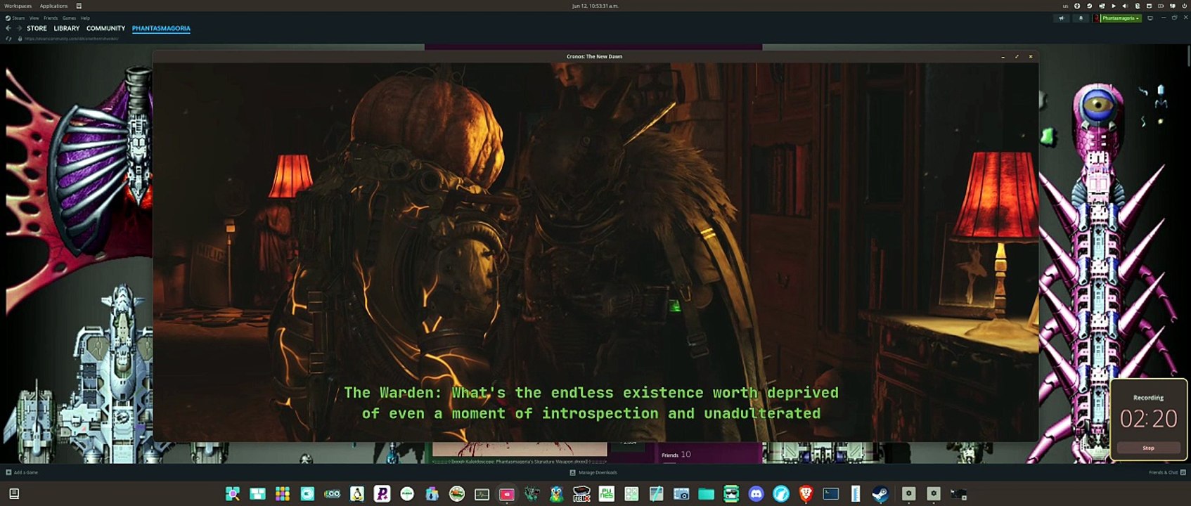
Task: Open the system monitor dock icon
Action: click(482, 494)
